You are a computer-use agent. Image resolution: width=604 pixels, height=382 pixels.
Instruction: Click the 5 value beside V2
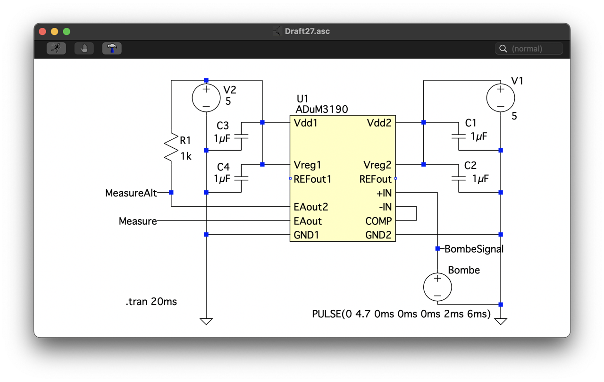tap(228, 102)
